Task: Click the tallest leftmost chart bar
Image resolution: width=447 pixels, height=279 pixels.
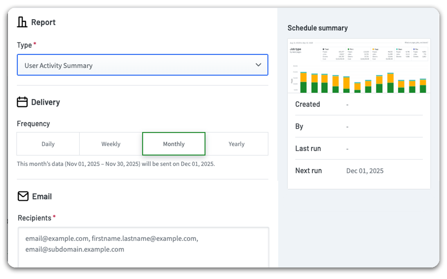Action: (x=303, y=83)
